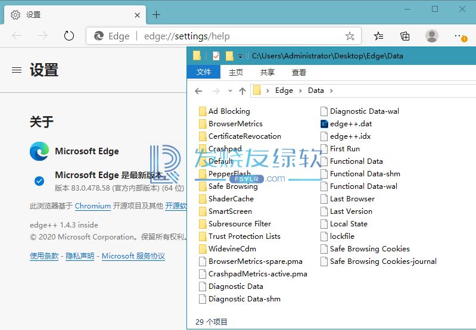
Task: Open the 隐私声明 link
Action: [x=80, y=256]
